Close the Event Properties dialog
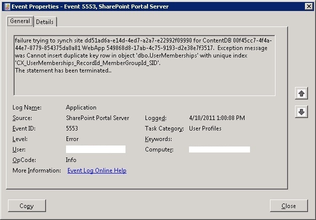Image resolution: width=316 pixels, height=220 pixels. click(x=288, y=205)
